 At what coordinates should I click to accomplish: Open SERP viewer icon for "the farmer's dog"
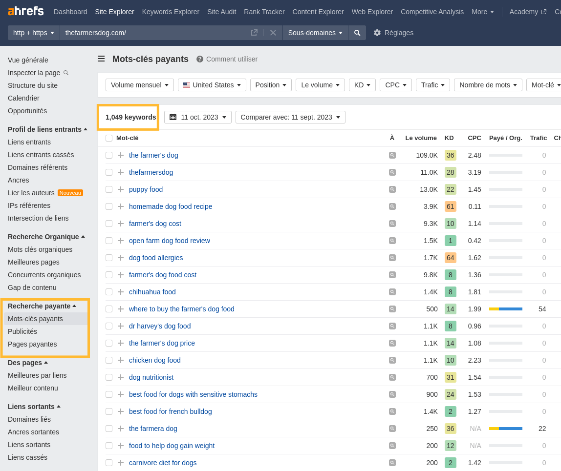[x=392, y=155]
